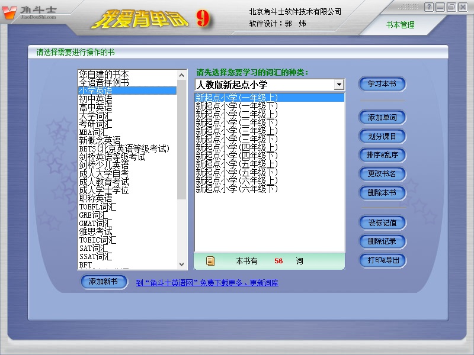The width and height of the screenshot is (474, 355).
Task: Click the 学习本书 study button
Action: (381, 83)
